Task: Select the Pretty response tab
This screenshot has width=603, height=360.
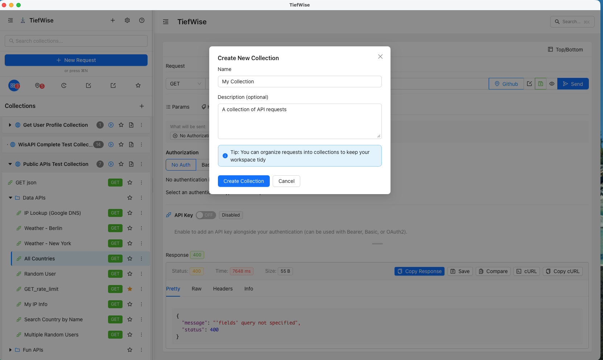Action: pyautogui.click(x=173, y=289)
